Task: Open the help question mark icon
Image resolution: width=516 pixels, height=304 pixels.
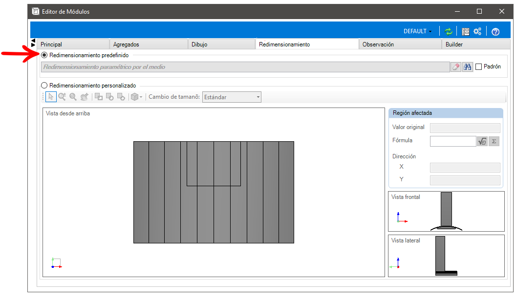Action: [x=495, y=32]
